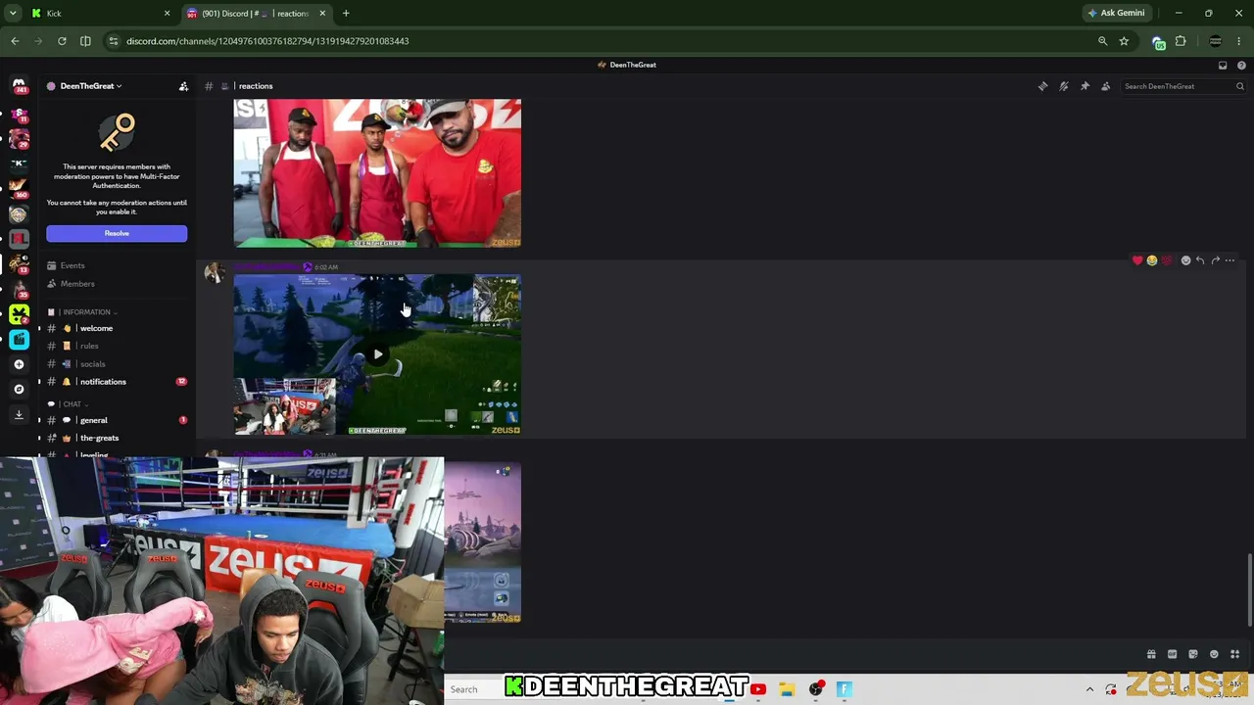Open Chrome Extensions puzzle icon

click(x=1181, y=41)
